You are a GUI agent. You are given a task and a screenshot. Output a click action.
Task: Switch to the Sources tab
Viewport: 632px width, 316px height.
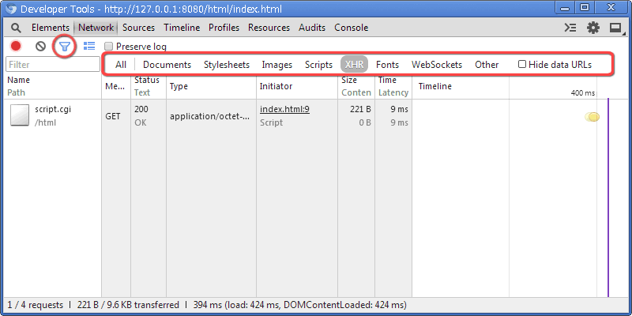pos(139,28)
